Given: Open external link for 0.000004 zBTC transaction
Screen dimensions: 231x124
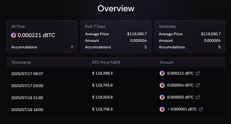Looking at the screenshot, I should 198,85.
